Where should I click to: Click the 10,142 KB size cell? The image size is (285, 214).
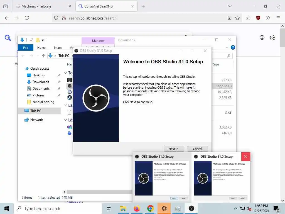225,92
